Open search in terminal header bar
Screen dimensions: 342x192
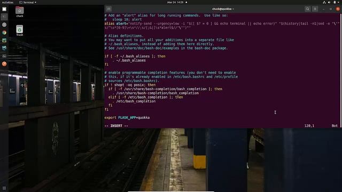[x=308, y=9]
